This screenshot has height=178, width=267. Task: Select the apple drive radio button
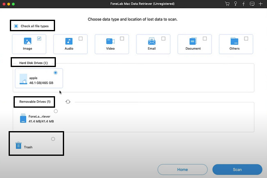pos(55,73)
